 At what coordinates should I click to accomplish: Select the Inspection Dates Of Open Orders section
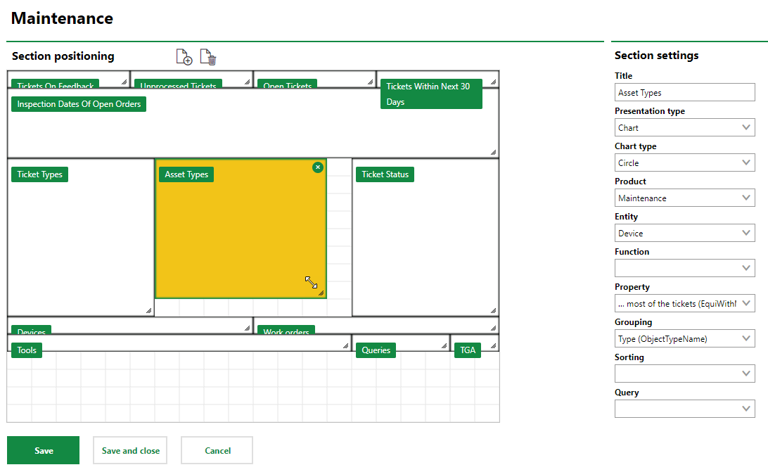click(x=78, y=103)
